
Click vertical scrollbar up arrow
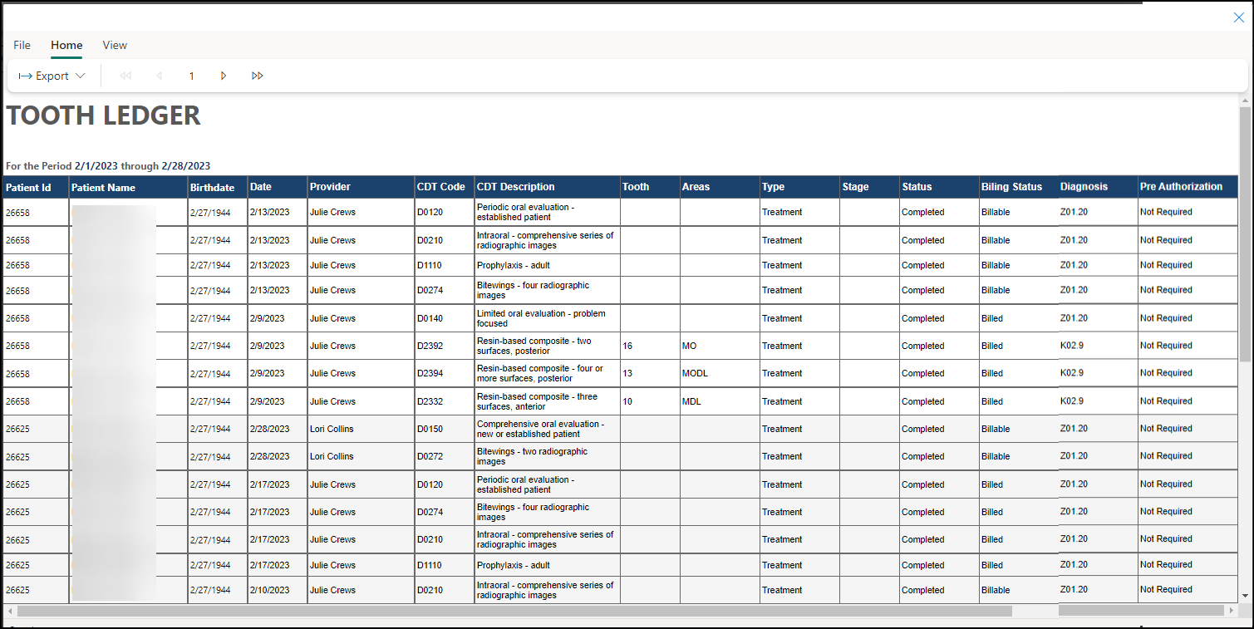click(1245, 101)
